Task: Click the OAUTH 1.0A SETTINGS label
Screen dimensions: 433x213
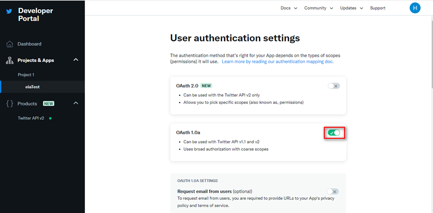Action: click(198, 181)
